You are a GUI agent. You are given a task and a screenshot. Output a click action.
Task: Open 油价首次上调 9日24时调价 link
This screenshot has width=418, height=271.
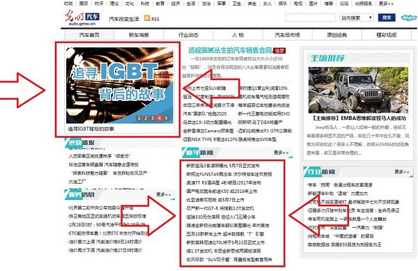pos(105,242)
